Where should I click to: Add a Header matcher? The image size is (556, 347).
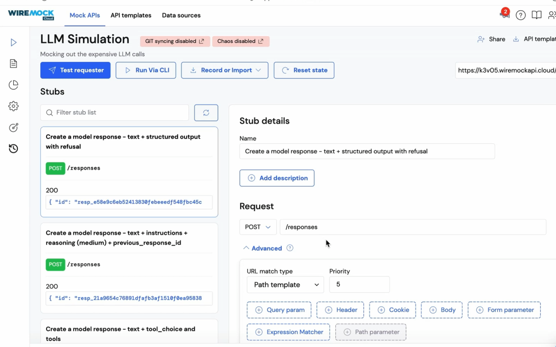pyautogui.click(x=340, y=310)
